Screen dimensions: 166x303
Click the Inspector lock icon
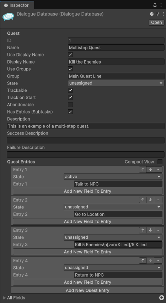155,5
